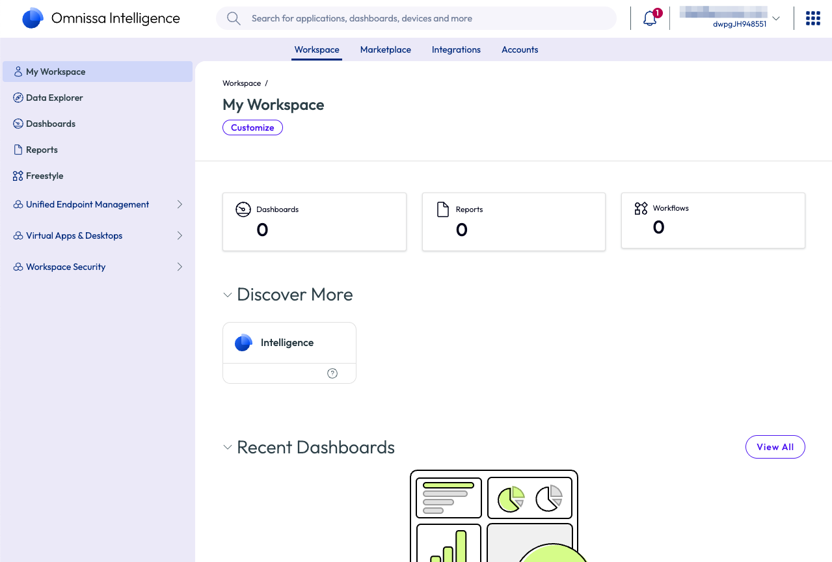Screen dimensions: 832x562
Task: Expand Unified Endpoint Management section
Action: [x=180, y=204]
